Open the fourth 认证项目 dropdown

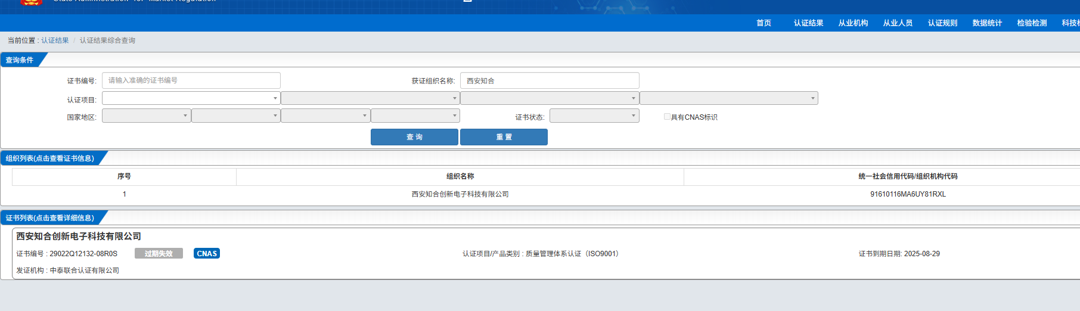[729, 98]
